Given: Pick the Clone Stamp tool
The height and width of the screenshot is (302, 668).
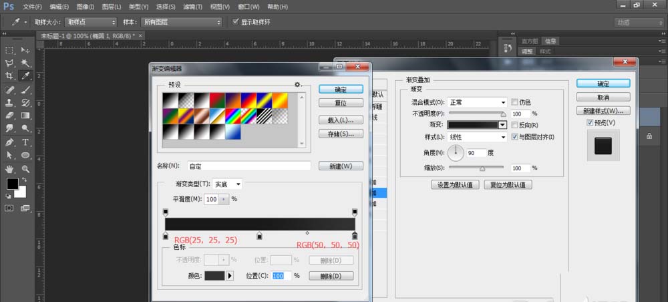Looking at the screenshot, I should click(9, 103).
